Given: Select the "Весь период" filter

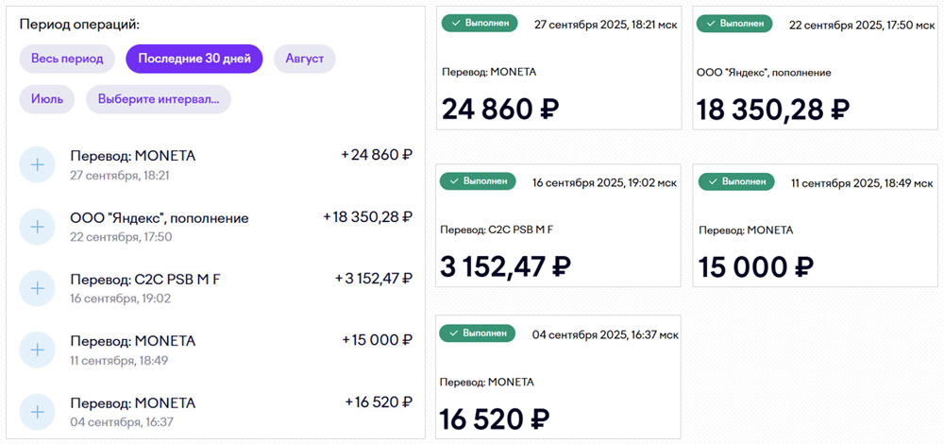Looking at the screenshot, I should pyautogui.click(x=67, y=59).
